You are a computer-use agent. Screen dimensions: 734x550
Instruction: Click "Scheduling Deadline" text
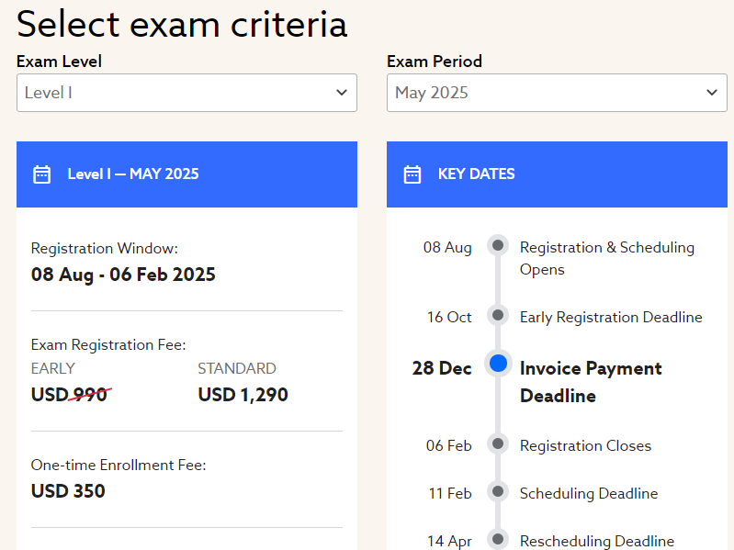point(589,493)
